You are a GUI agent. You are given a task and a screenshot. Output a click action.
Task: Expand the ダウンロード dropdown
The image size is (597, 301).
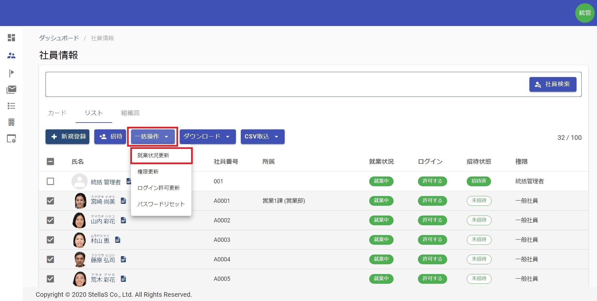[x=207, y=137]
